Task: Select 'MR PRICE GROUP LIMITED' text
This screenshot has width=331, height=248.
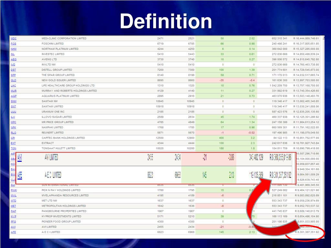Action: [x=58, y=122]
